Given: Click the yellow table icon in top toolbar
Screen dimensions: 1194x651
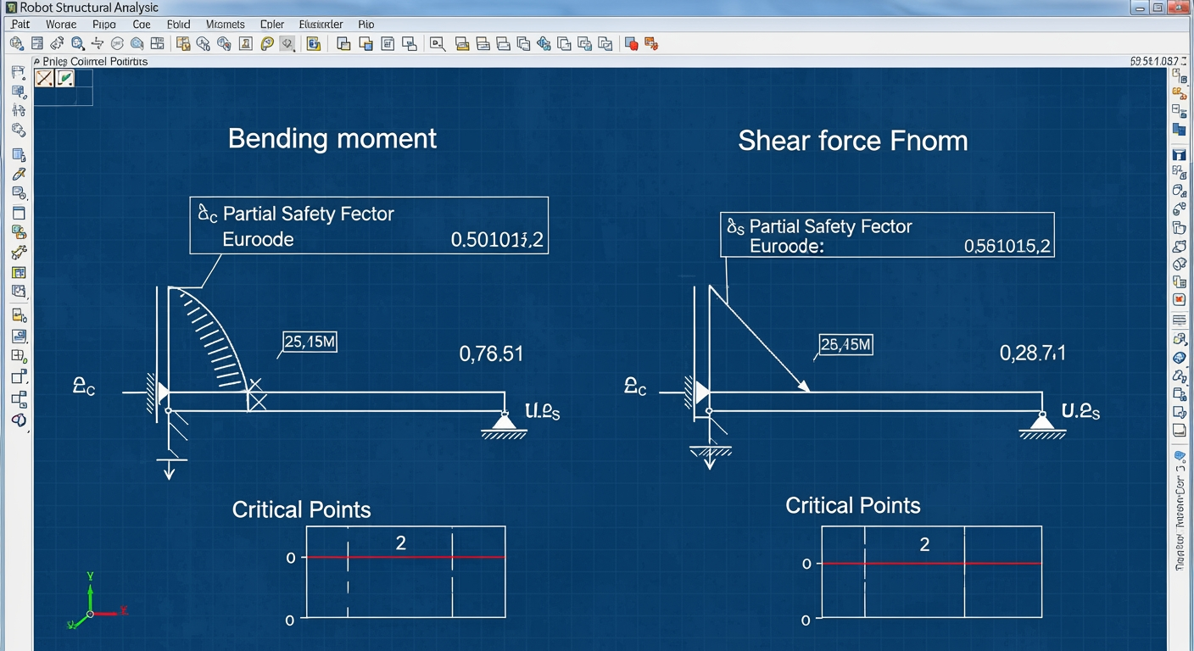Looking at the screenshot, I should click(x=183, y=42).
